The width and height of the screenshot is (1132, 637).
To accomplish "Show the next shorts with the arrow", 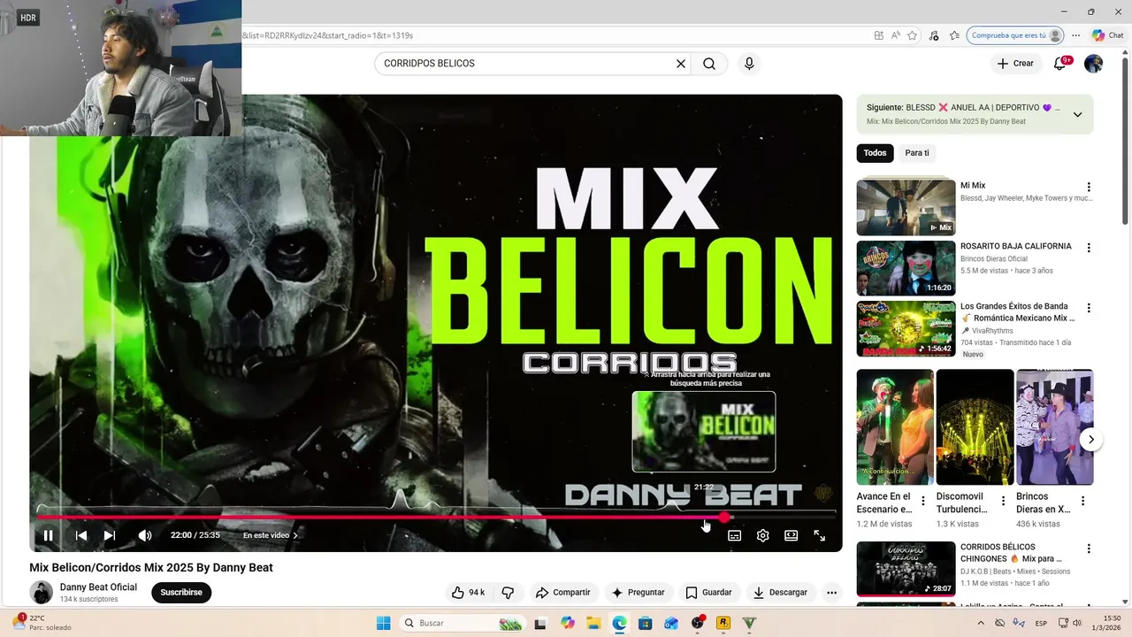I will (1091, 439).
